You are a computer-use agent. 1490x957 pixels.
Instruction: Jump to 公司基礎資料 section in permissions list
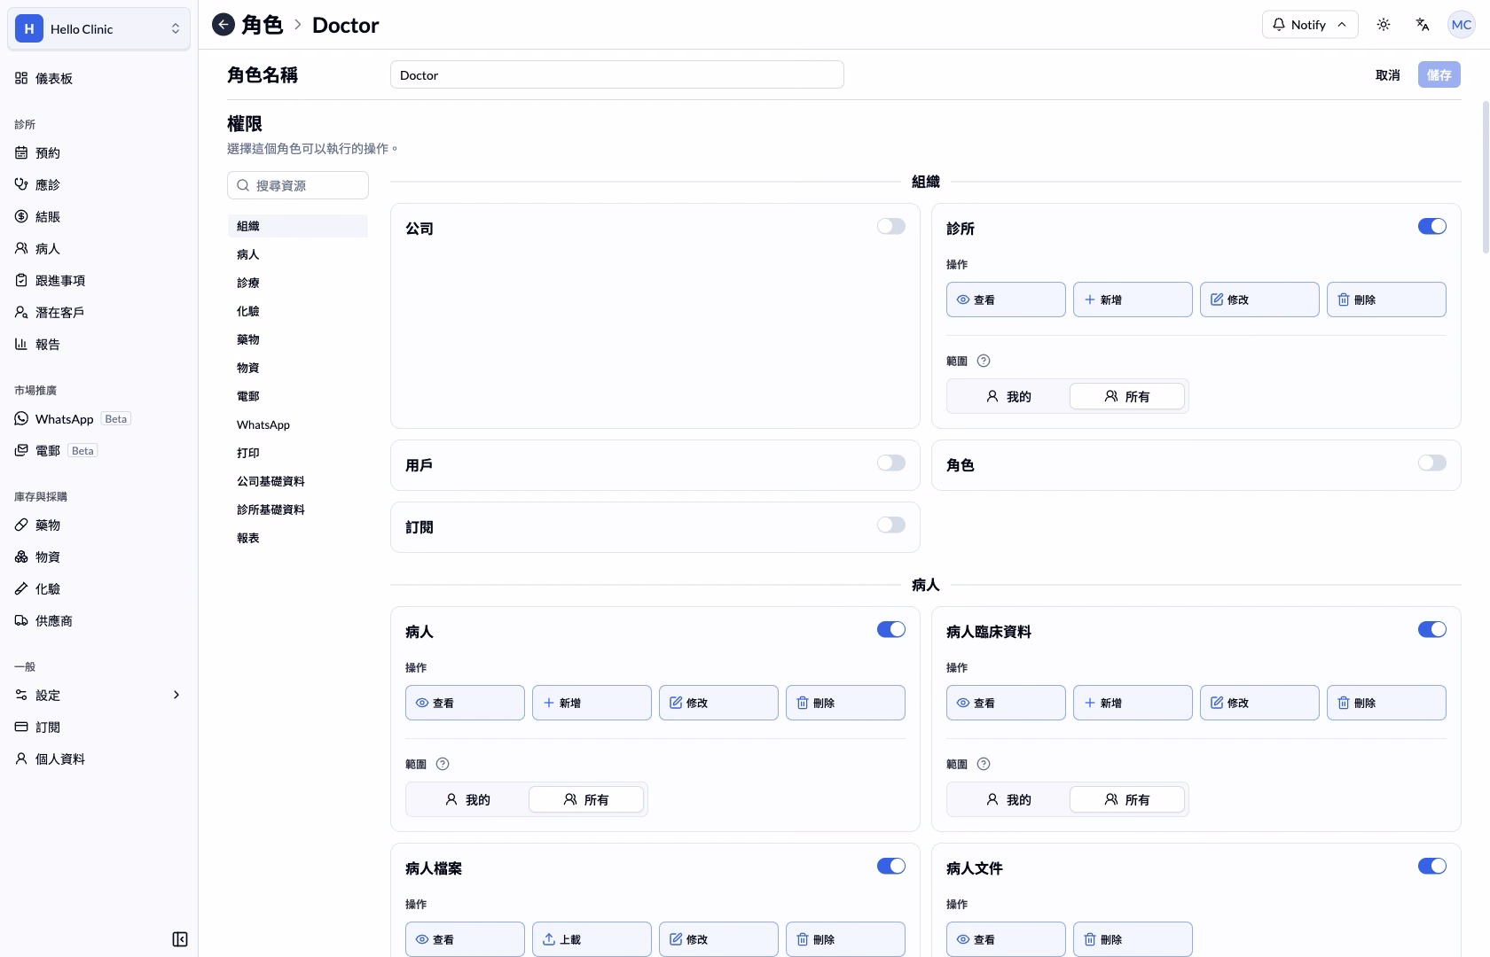pos(297,481)
